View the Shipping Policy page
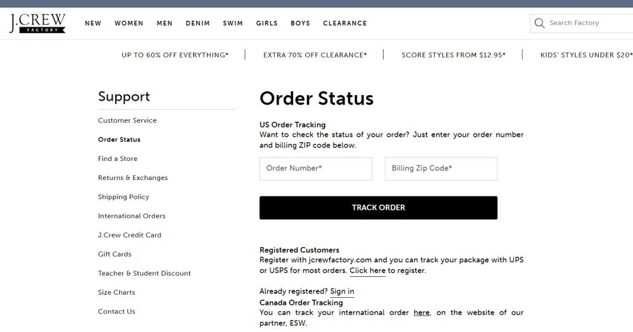The width and height of the screenshot is (633, 332). click(x=123, y=196)
